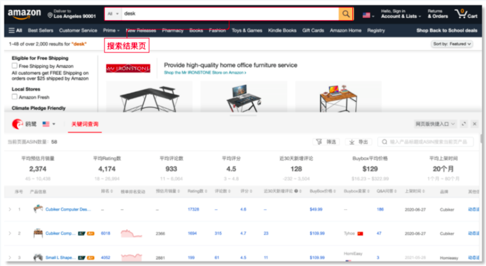The width and height of the screenshot is (486, 266).
Task: Click info icon beside 近30天新增评论 header
Action: pyautogui.click(x=296, y=191)
